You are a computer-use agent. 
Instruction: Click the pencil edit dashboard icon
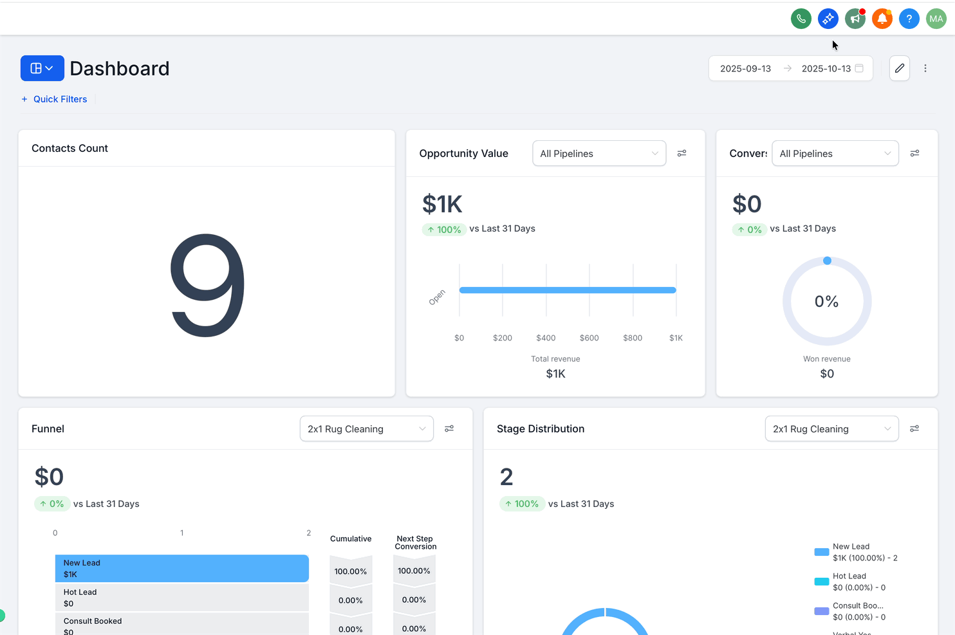900,68
